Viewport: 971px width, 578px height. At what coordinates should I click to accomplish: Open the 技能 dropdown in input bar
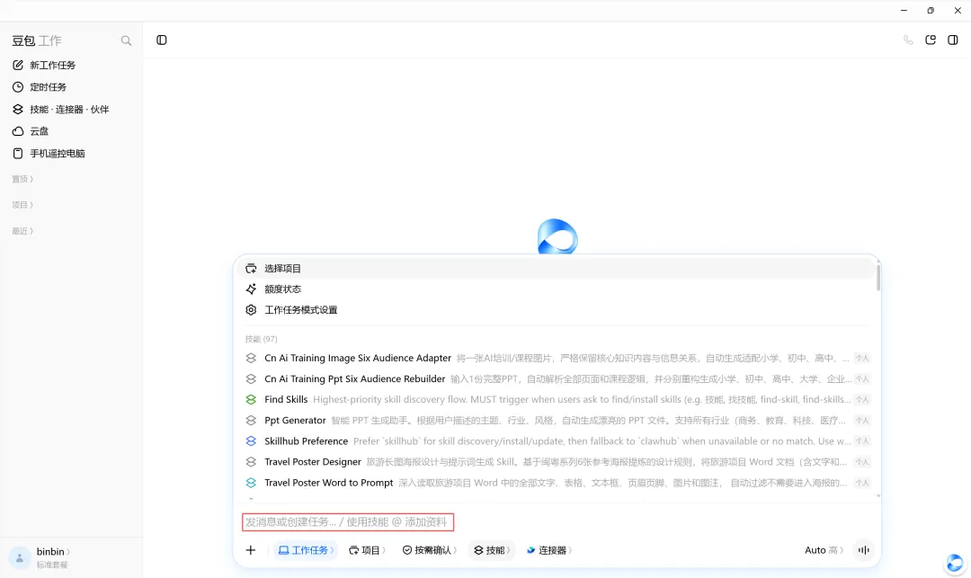pos(493,550)
